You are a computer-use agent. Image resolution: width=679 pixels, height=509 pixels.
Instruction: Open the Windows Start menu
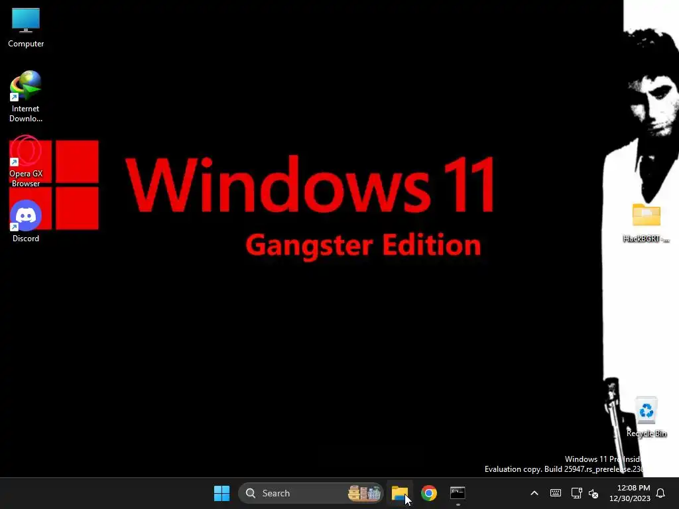pos(221,493)
